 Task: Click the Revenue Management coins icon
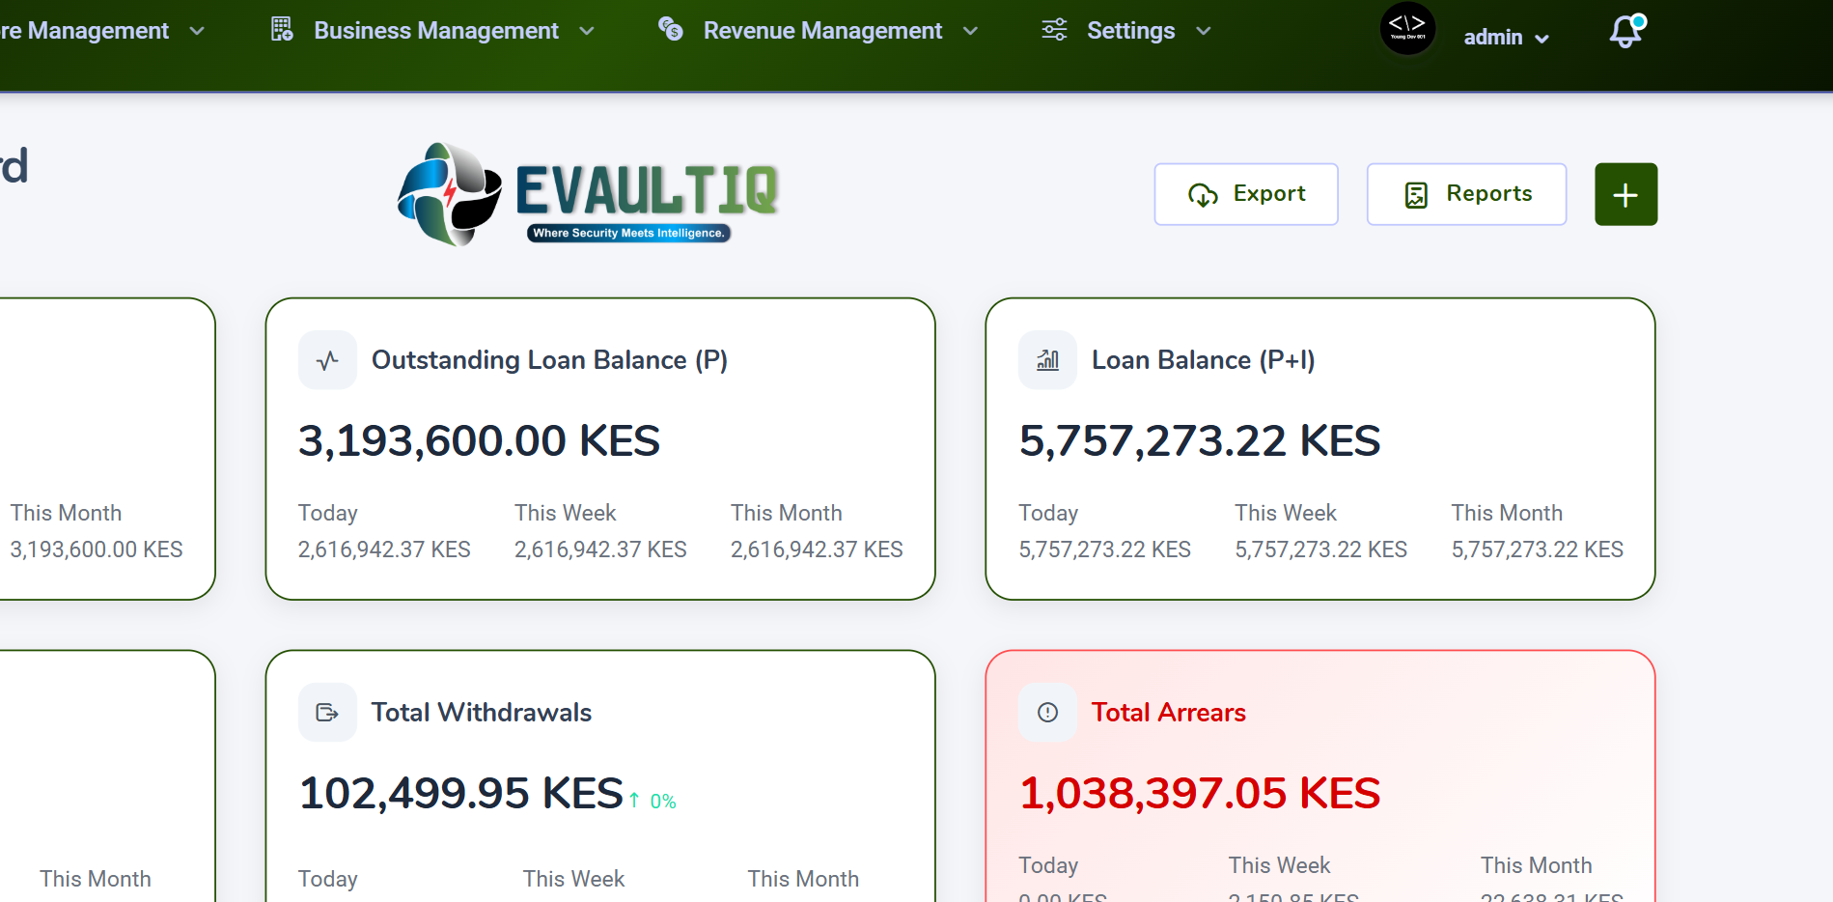tap(670, 28)
